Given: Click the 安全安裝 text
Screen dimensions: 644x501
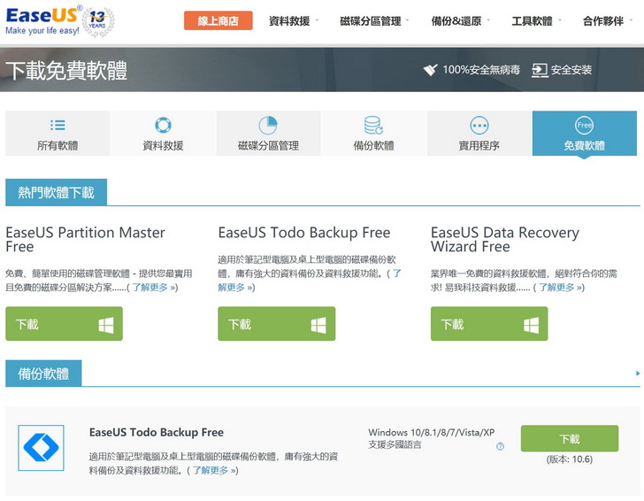Looking at the screenshot, I should [571, 70].
